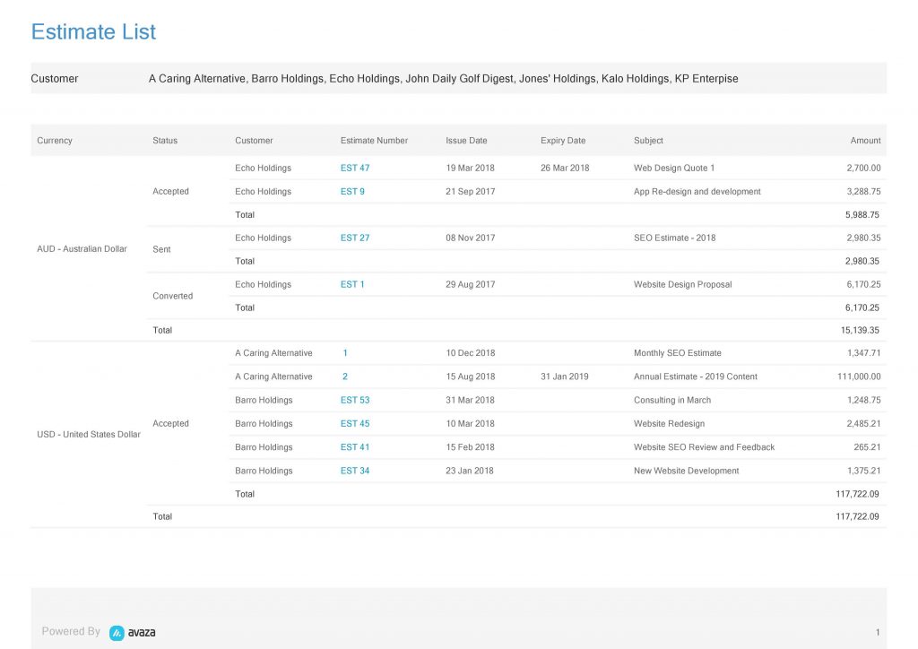Select the USD - United States Dollar currency cell
918x649 pixels.
coord(89,434)
